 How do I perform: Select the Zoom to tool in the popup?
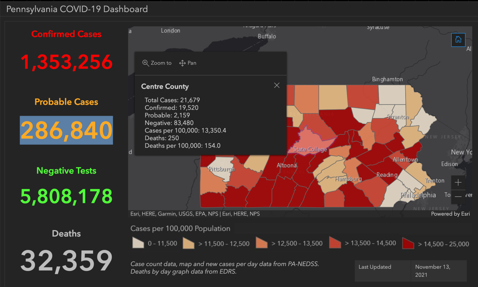[x=156, y=63]
